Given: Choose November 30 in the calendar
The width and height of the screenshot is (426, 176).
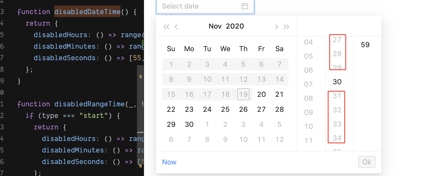Looking at the screenshot, I should [189, 124].
